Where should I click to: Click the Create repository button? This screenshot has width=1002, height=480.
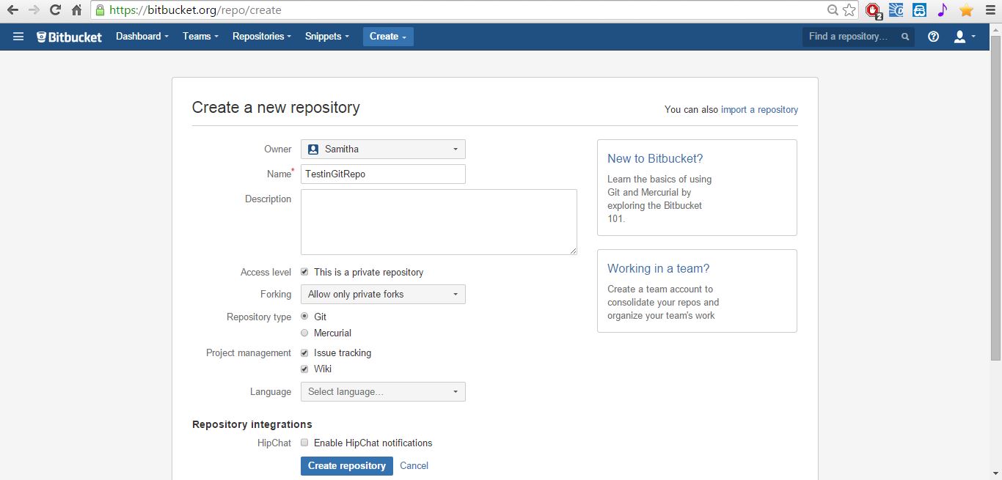coord(347,466)
